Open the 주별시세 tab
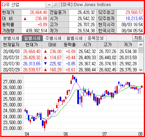This screenshot has height=137, width=145. coord(53,38)
